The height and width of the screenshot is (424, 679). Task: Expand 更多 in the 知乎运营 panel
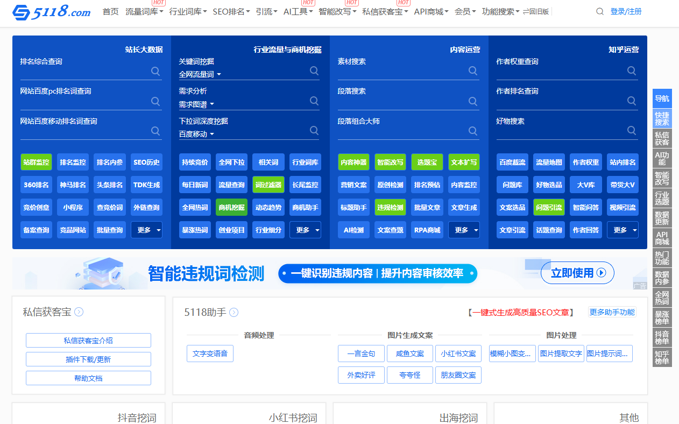point(623,230)
